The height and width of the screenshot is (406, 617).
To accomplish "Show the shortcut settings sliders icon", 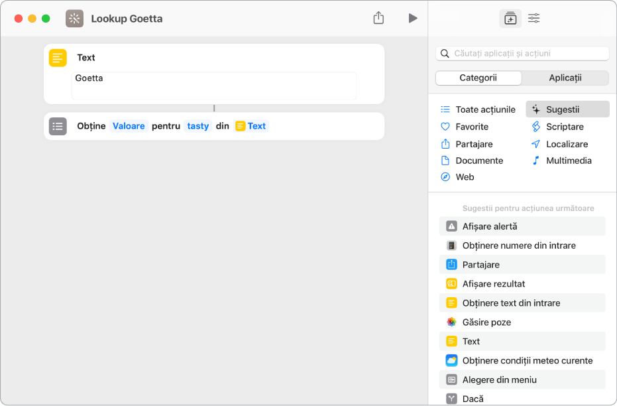I will pyautogui.click(x=534, y=19).
